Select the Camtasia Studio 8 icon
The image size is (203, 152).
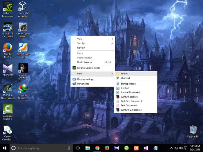click(8, 109)
